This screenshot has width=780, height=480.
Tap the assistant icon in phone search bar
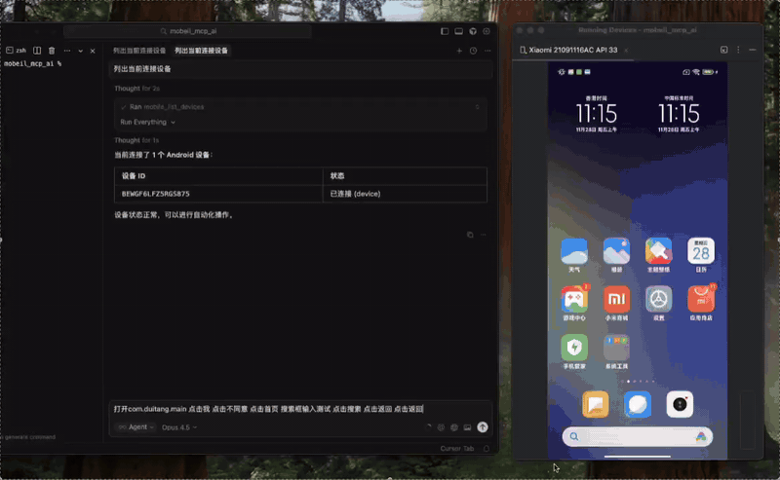[x=701, y=437]
